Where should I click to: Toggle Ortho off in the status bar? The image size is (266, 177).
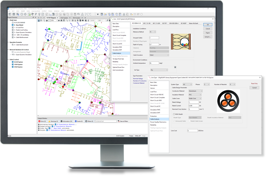click(x=138, y=136)
